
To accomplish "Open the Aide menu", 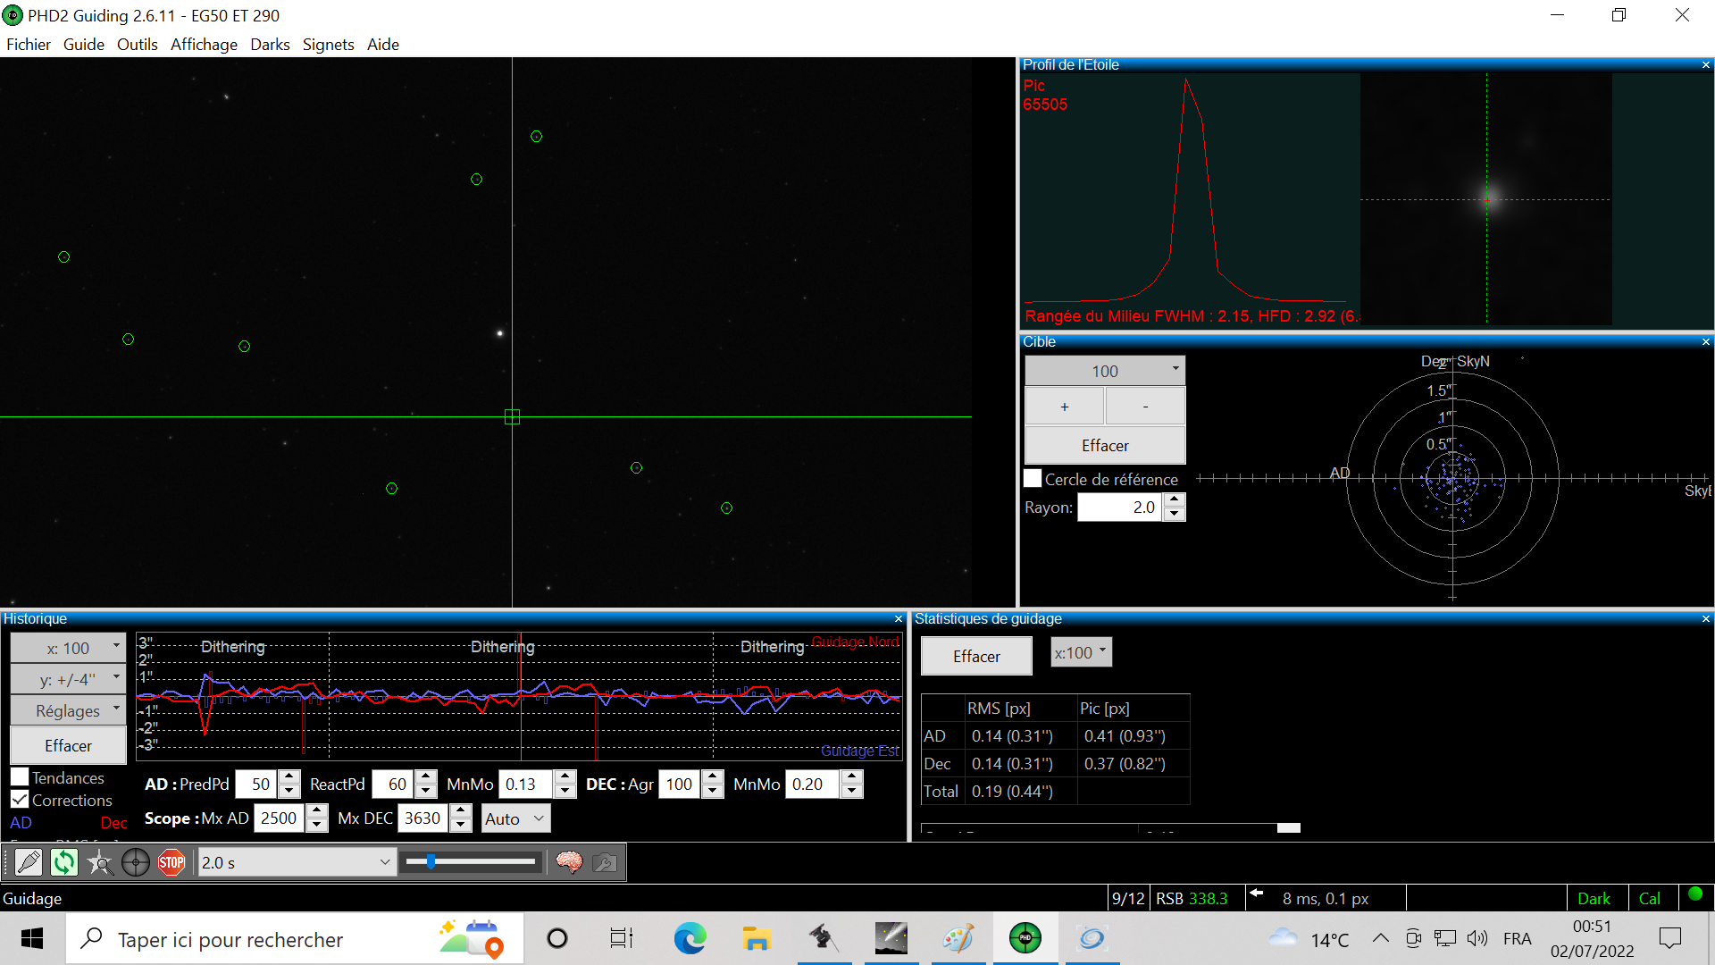I will click(383, 45).
